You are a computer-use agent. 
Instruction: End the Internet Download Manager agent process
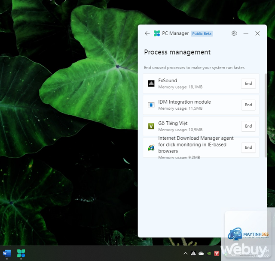click(x=248, y=147)
